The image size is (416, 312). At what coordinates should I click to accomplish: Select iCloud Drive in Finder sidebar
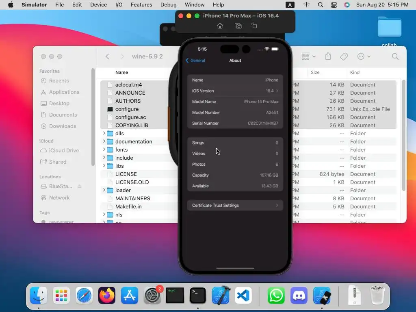point(59,150)
